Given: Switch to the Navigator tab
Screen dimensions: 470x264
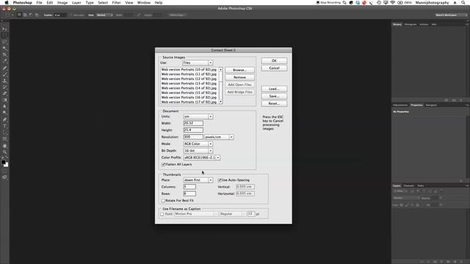Looking at the screenshot, I should pos(431,106).
